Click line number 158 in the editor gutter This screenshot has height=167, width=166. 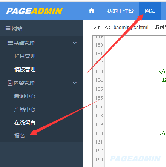[x=99, y=116]
